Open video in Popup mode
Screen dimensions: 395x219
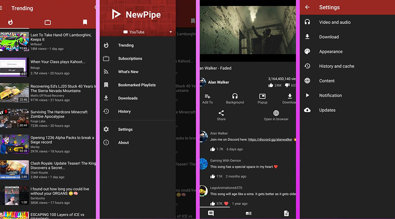click(x=262, y=96)
